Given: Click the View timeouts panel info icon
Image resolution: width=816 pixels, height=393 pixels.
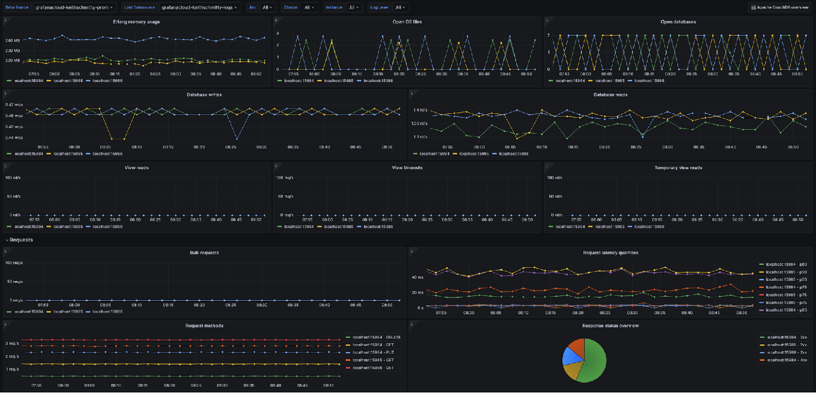Looking at the screenshot, I should coord(277,165).
